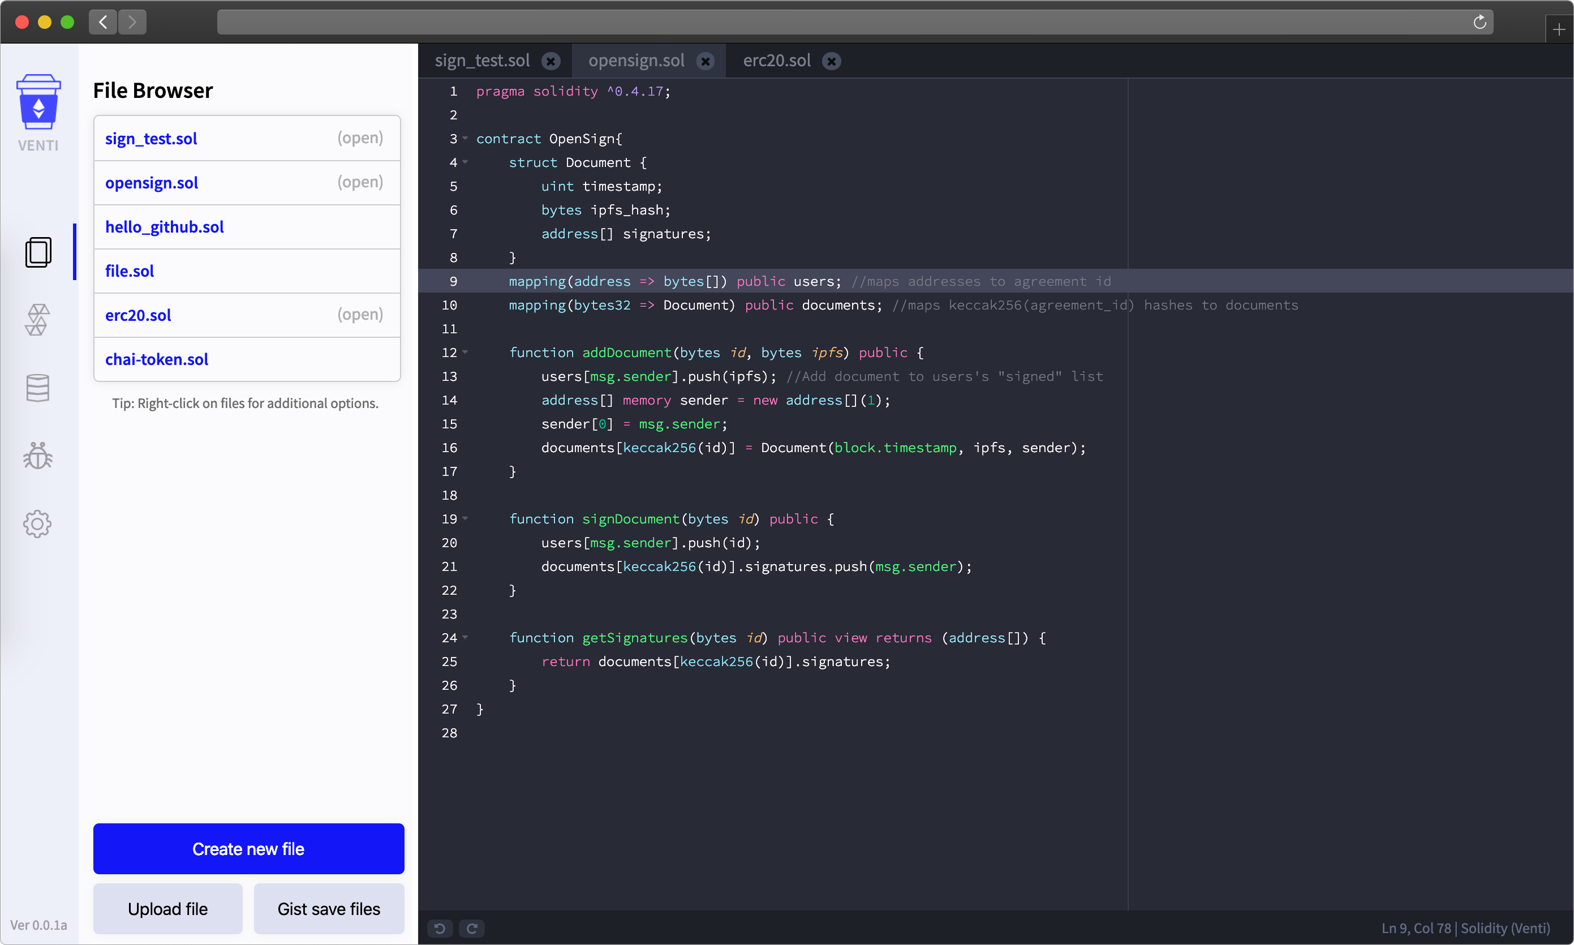Click line number 28 in the gutter

(450, 733)
